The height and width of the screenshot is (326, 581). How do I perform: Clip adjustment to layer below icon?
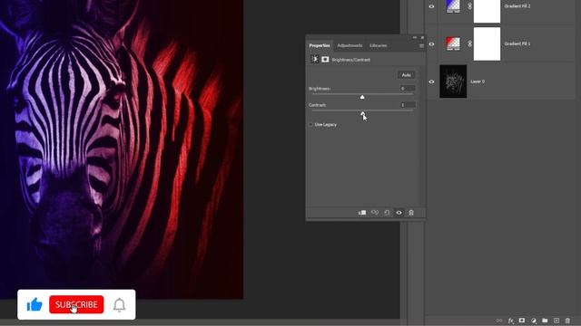[x=362, y=213]
